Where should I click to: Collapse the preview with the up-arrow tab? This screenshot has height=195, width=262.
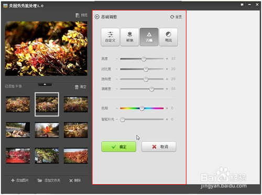(45, 84)
